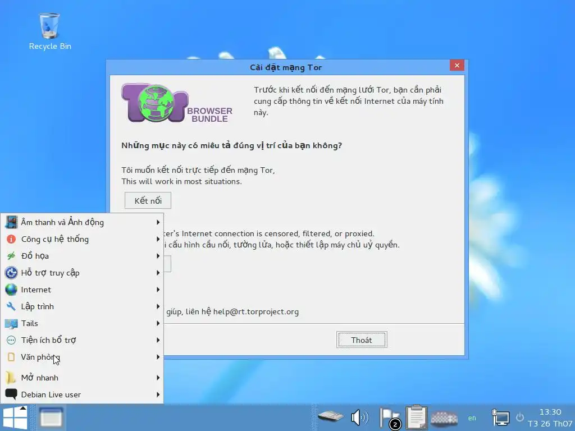
Task: Click the Kết nối button
Action: pos(148,200)
